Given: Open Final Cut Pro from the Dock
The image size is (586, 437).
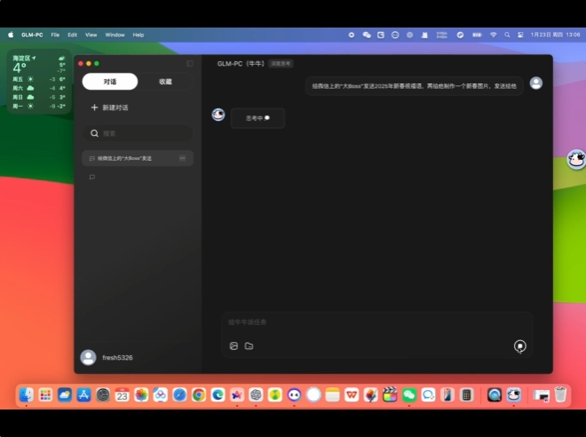Looking at the screenshot, I should pos(390,395).
